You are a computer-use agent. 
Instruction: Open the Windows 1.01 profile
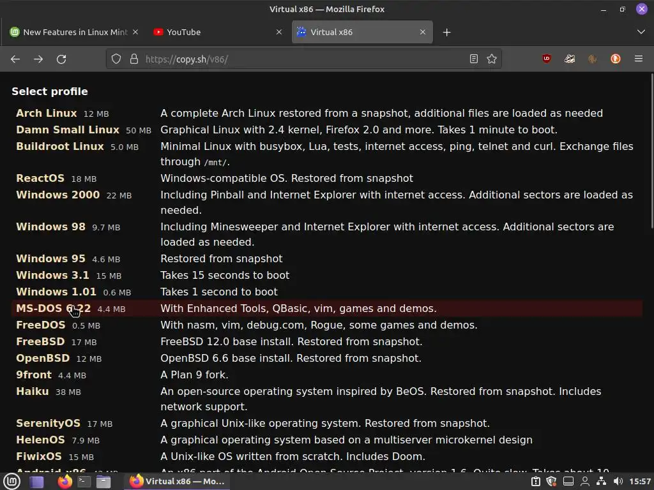coord(56,292)
